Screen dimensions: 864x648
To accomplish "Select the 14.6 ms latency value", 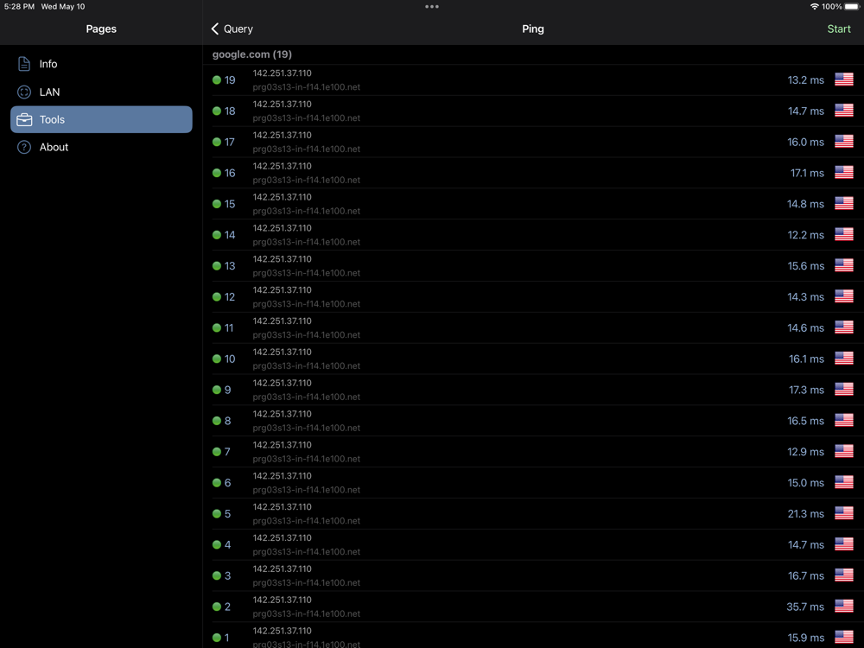I will [805, 327].
